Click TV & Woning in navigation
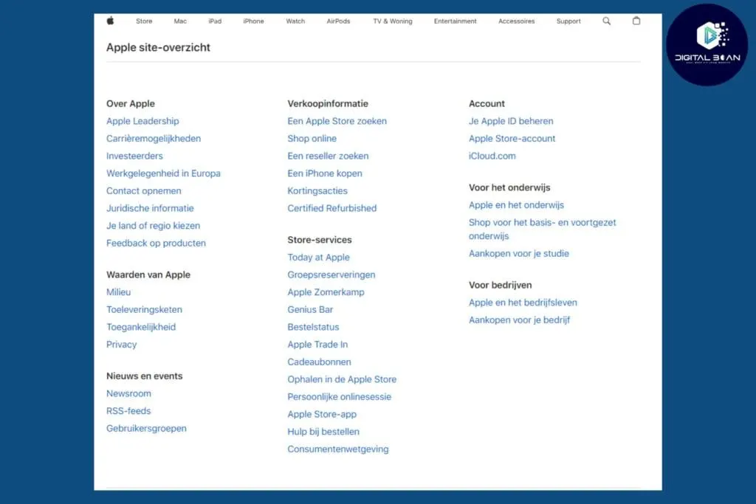The height and width of the screenshot is (504, 756). coord(393,21)
